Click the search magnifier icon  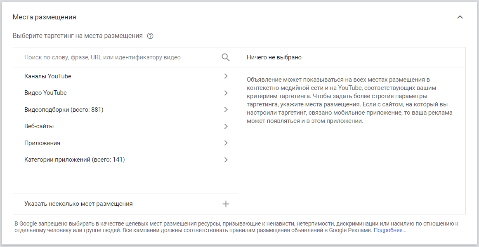[225, 57]
